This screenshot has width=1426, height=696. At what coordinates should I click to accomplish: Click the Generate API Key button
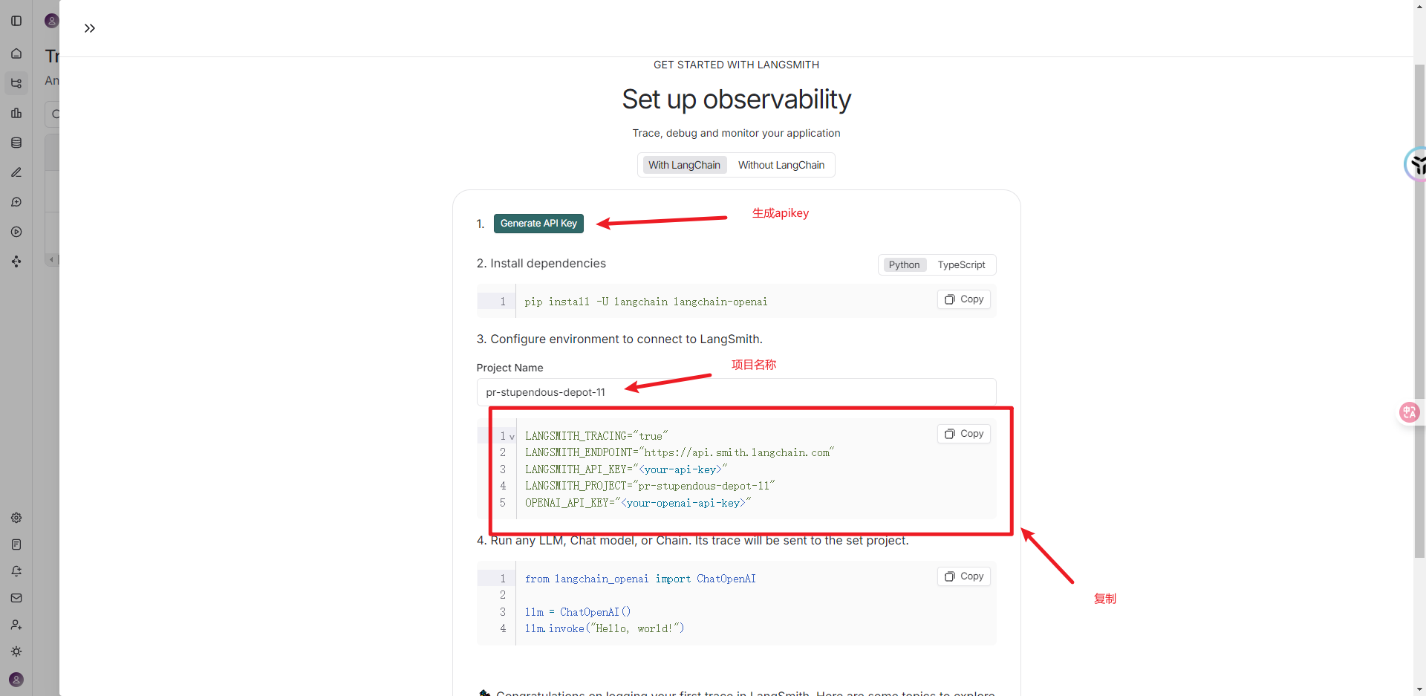pos(538,224)
